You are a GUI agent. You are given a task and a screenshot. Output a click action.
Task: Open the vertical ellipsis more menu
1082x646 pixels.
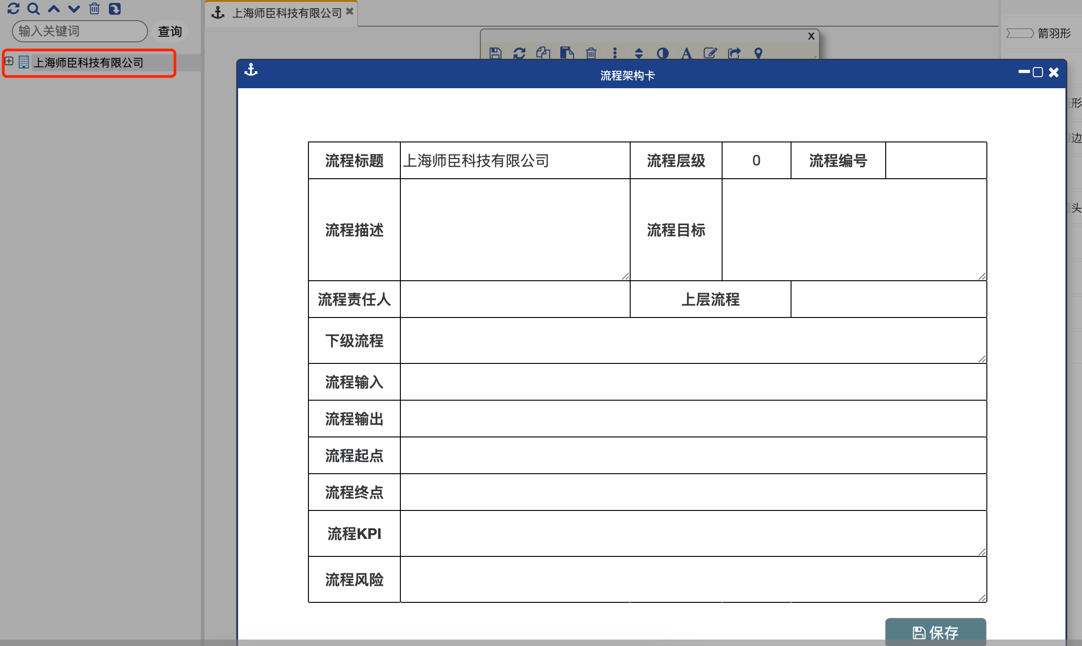point(615,53)
